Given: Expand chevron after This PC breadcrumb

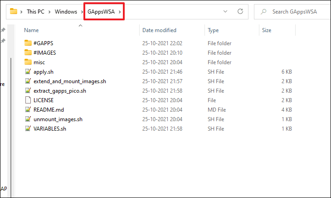Looking at the screenshot, I should [x=49, y=12].
